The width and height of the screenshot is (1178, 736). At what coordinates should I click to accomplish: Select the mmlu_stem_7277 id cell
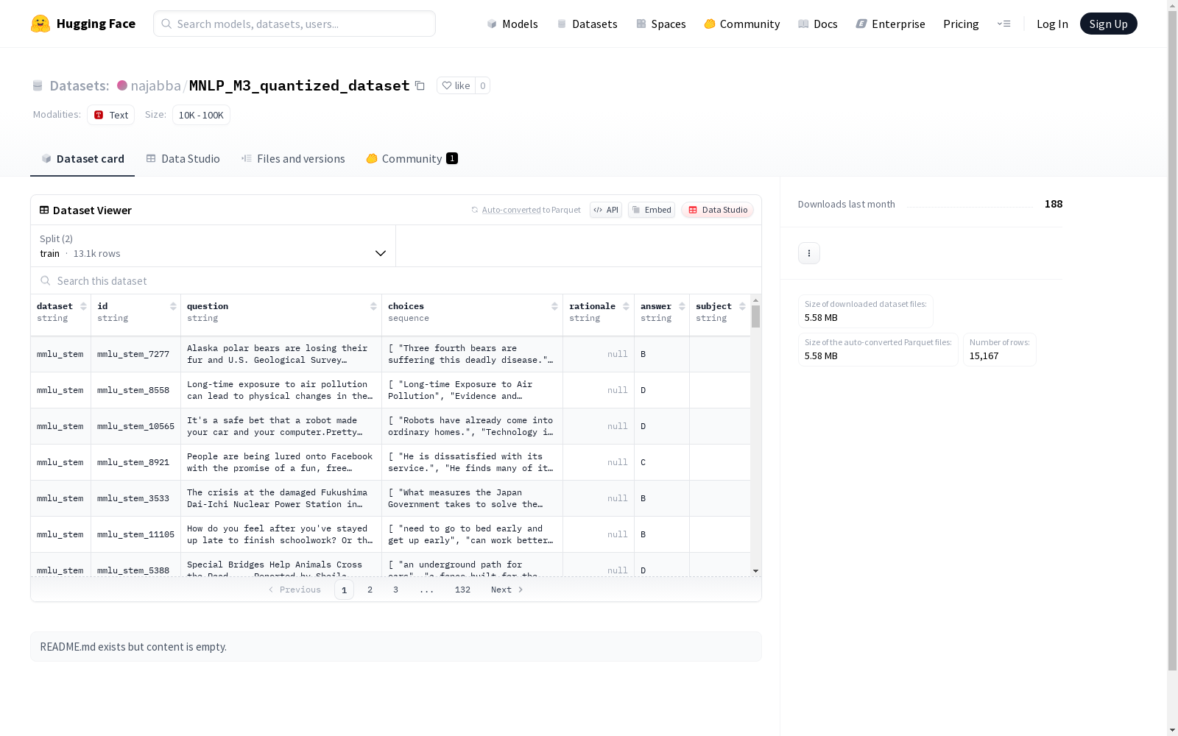135,354
